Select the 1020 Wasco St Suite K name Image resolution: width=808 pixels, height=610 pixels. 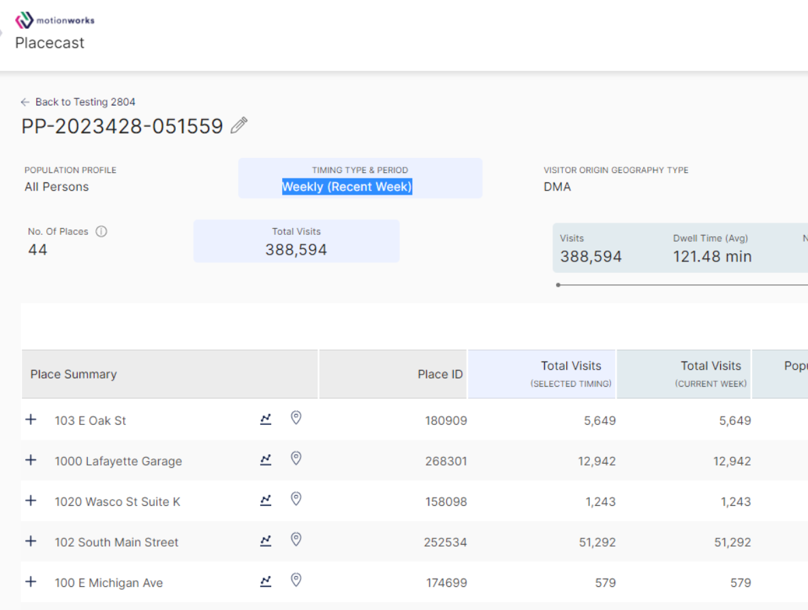pyautogui.click(x=117, y=502)
